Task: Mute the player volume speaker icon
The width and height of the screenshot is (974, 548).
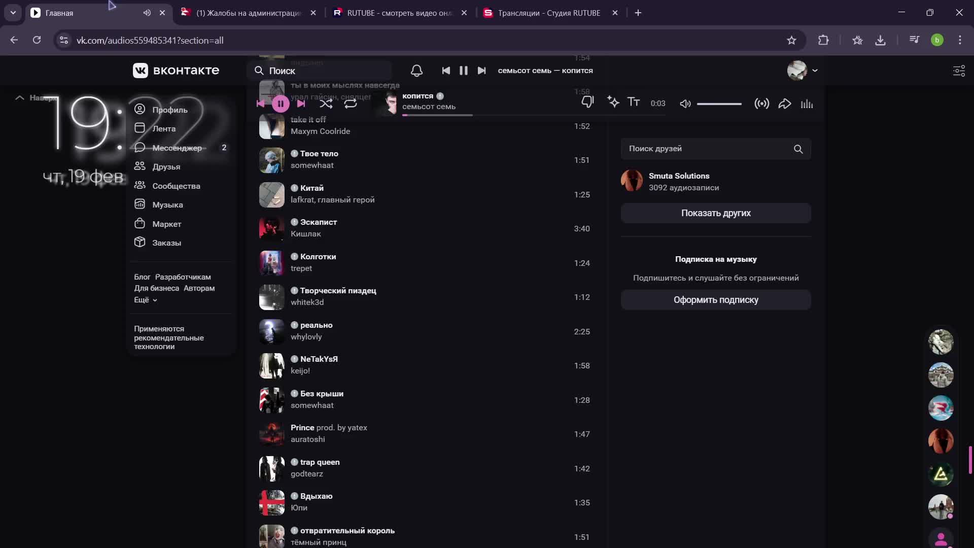Action: (685, 104)
